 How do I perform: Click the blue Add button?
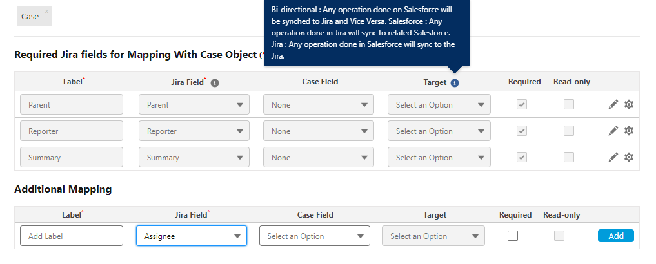[616, 236]
